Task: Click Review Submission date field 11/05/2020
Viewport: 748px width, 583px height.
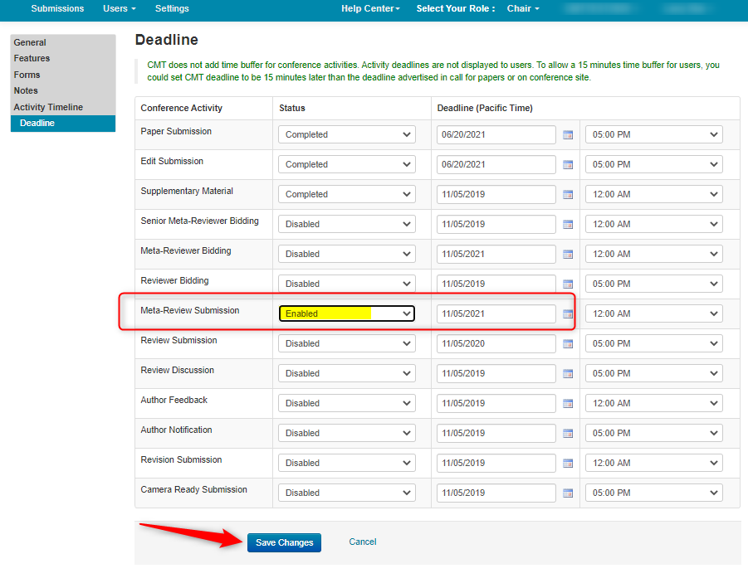Action: (x=496, y=343)
